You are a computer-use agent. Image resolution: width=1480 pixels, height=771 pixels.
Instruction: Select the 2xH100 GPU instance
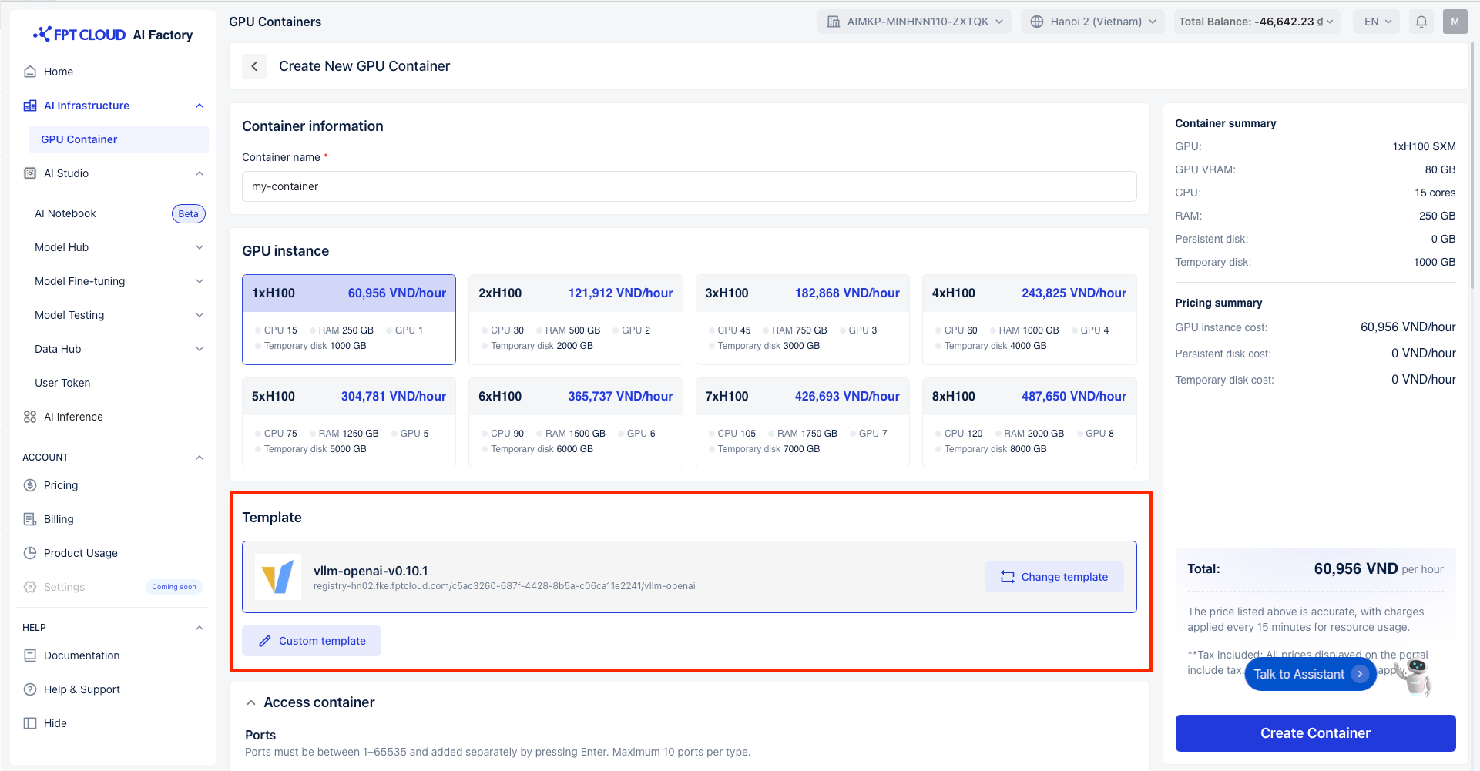(575, 319)
